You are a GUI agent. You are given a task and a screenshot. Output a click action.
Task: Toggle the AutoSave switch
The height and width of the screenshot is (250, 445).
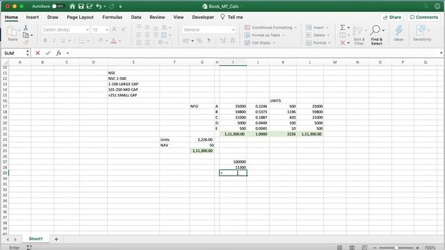point(58,6)
